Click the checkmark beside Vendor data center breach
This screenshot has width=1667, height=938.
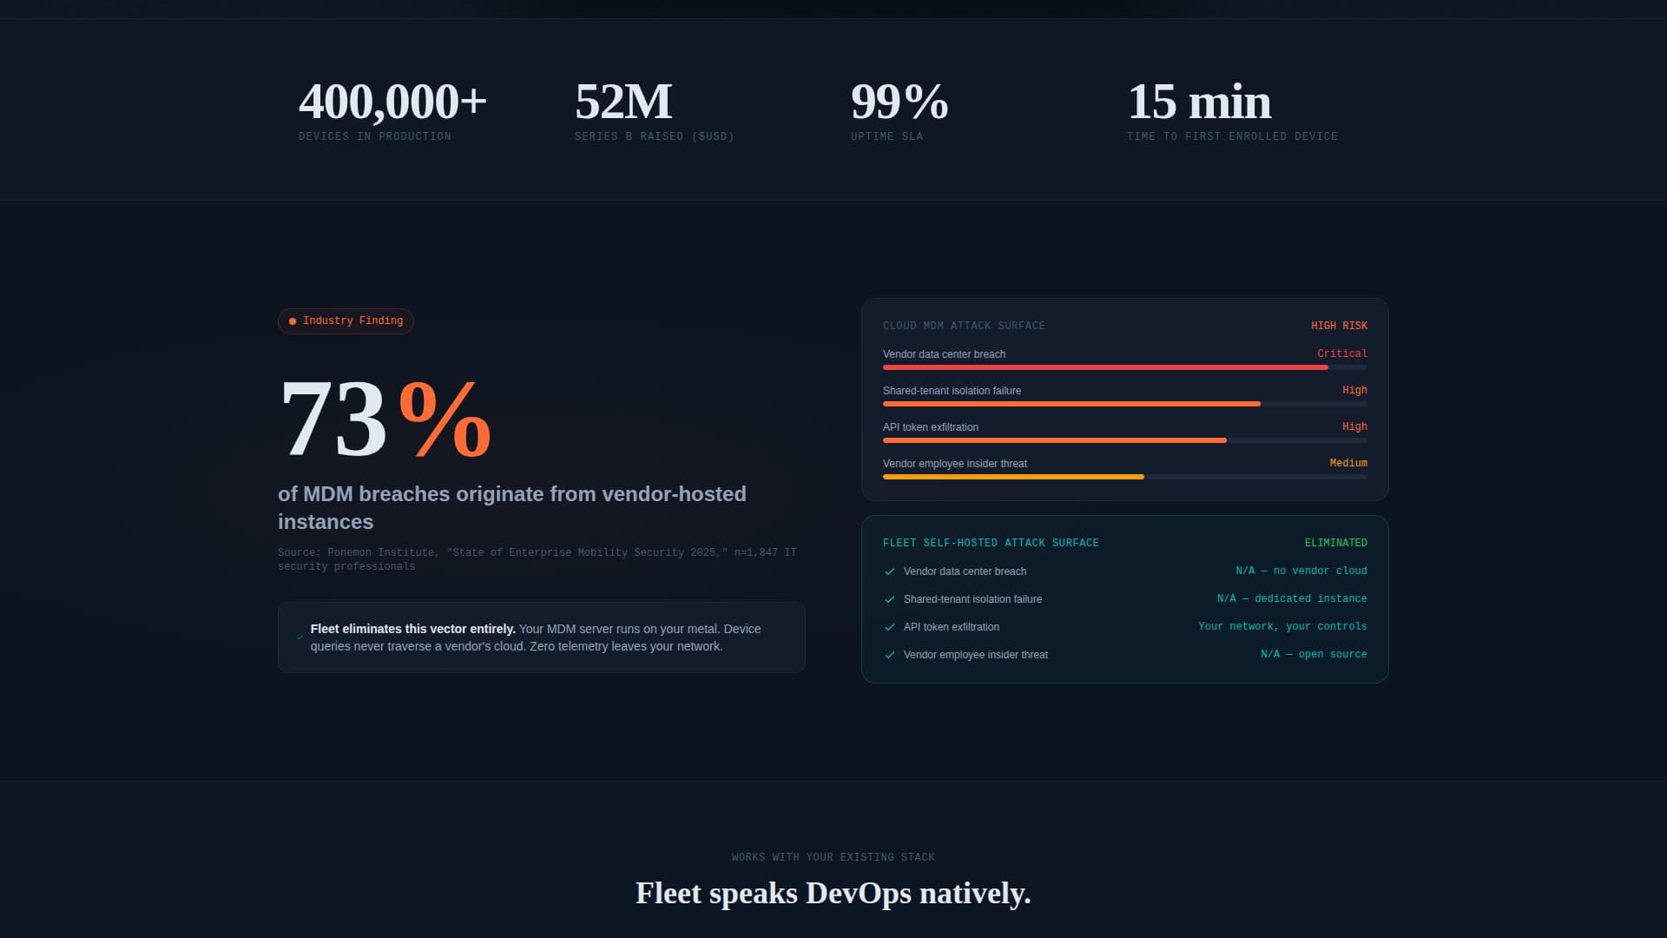point(889,571)
